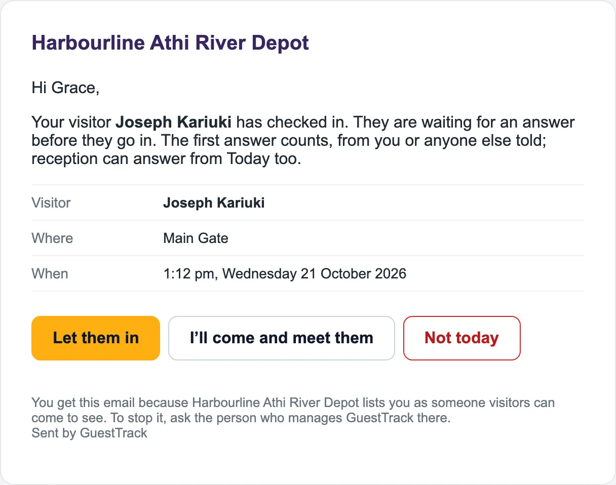Decline the visitor with Not today

(461, 338)
